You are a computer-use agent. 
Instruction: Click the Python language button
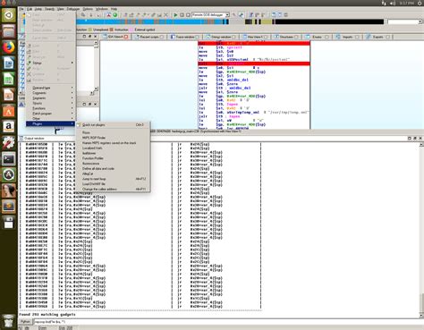pyautogui.click(x=25, y=322)
